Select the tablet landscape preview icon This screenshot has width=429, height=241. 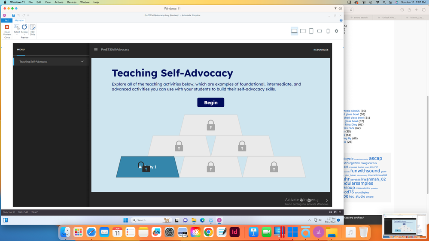tap(303, 31)
